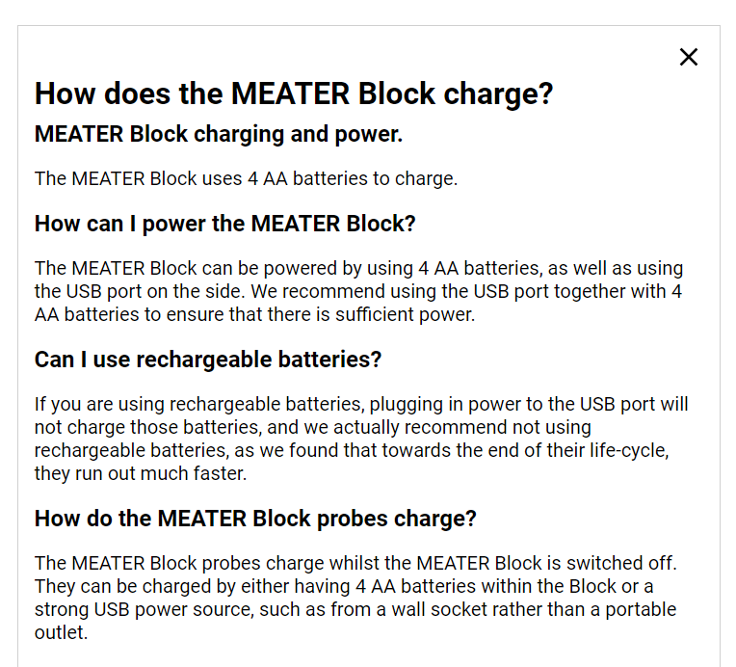
Task: Select the 'MEATER Block charging and power.' subheading
Action: (219, 134)
